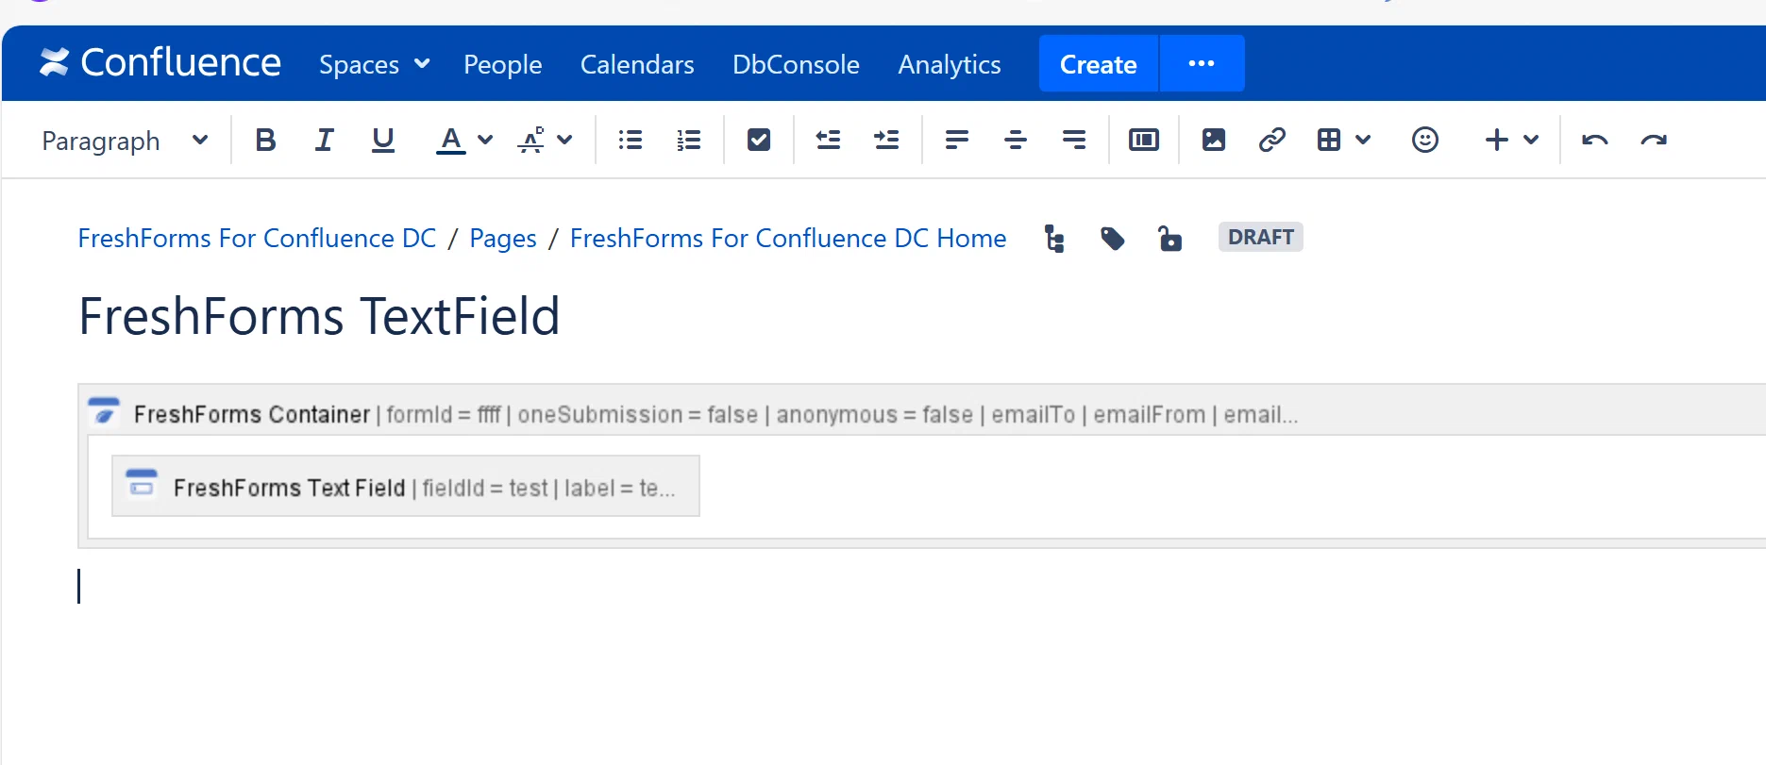Insert a numbered list
Screen dimensions: 1766x765
[x=689, y=141]
